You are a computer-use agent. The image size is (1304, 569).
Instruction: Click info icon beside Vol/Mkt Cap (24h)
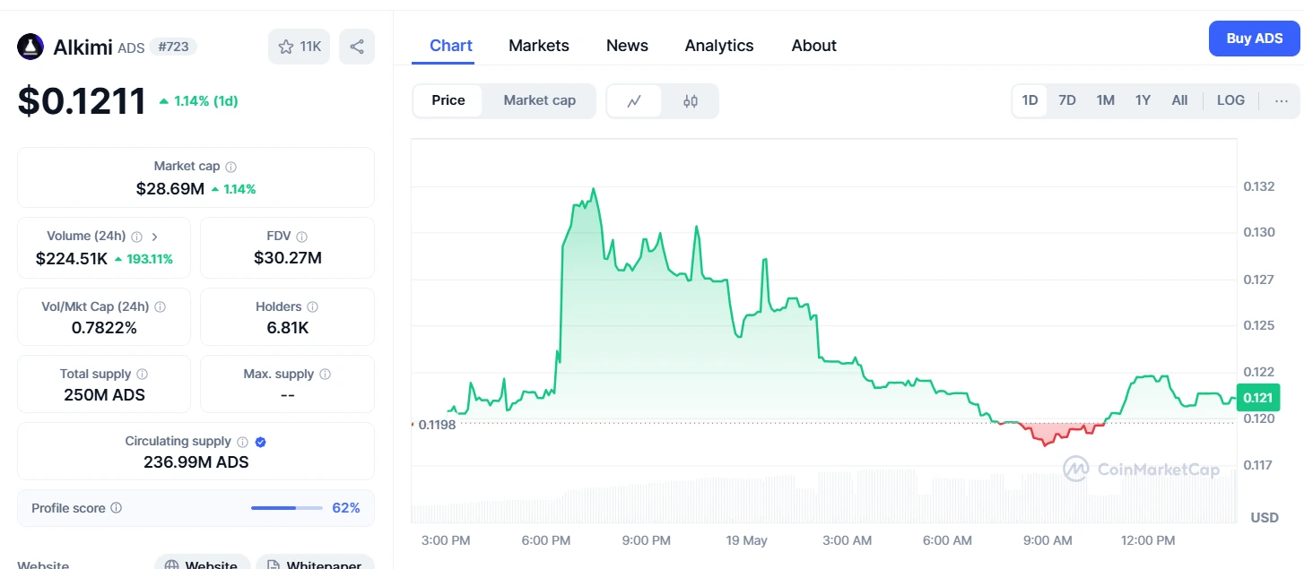coord(160,306)
